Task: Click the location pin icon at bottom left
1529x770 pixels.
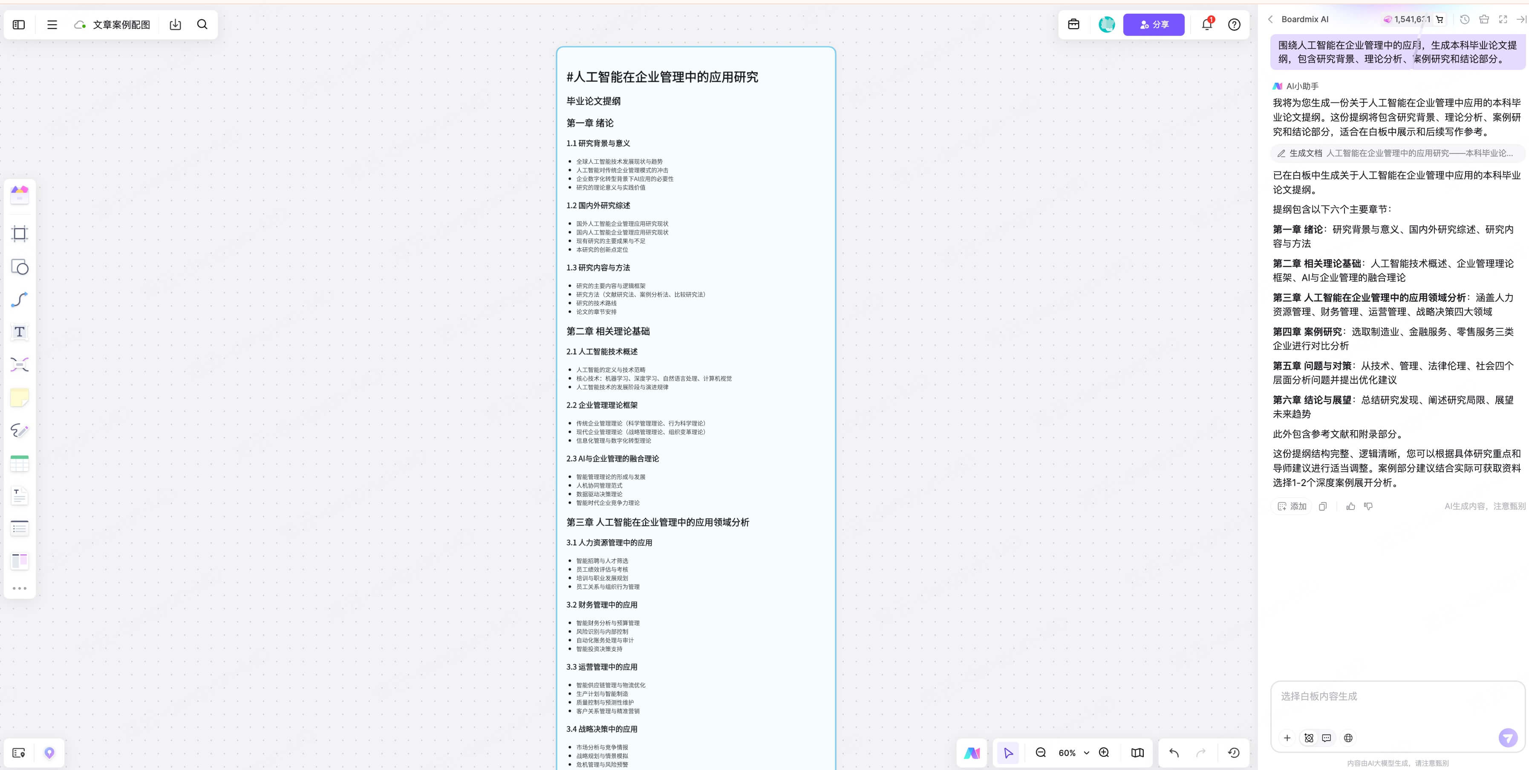Action: point(49,753)
